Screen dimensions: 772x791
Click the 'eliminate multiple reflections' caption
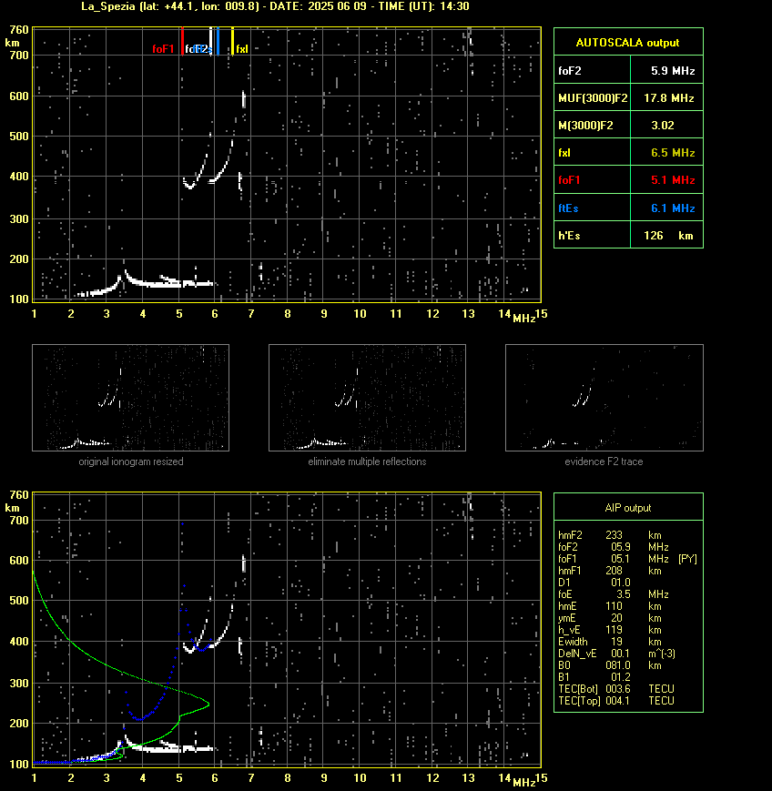click(367, 461)
